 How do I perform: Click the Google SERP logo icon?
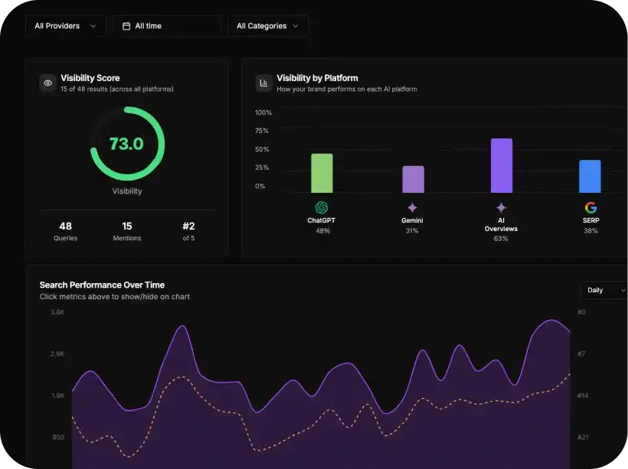click(x=590, y=207)
